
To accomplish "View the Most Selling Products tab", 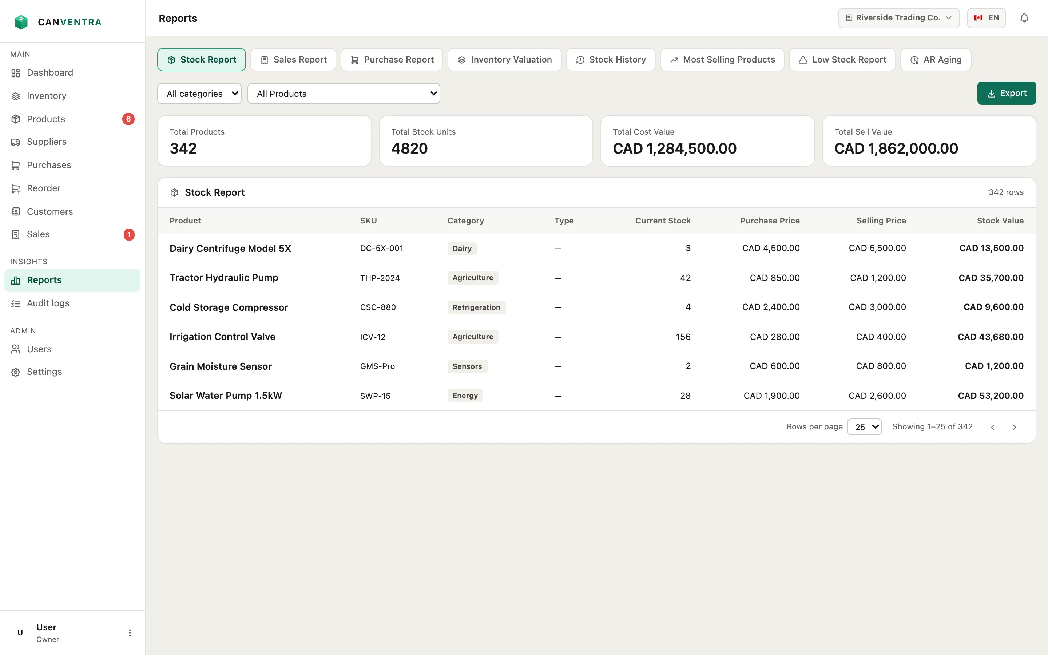I will pyautogui.click(x=722, y=60).
